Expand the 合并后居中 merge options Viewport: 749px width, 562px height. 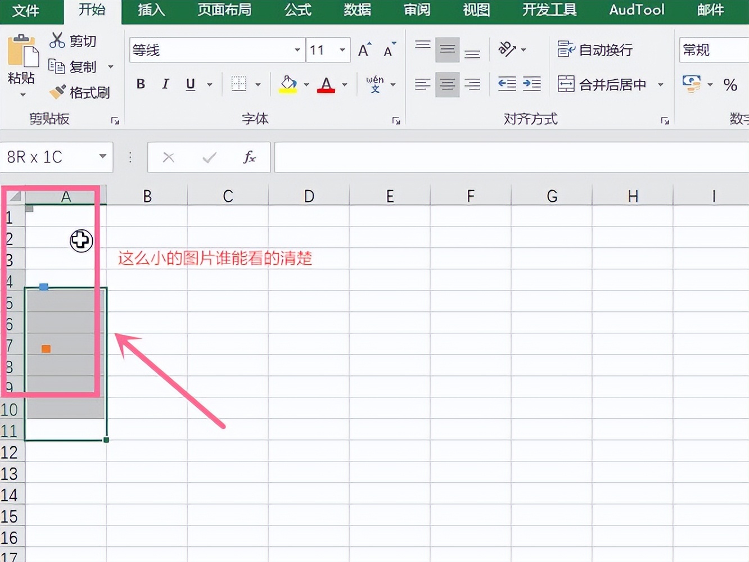click(661, 84)
